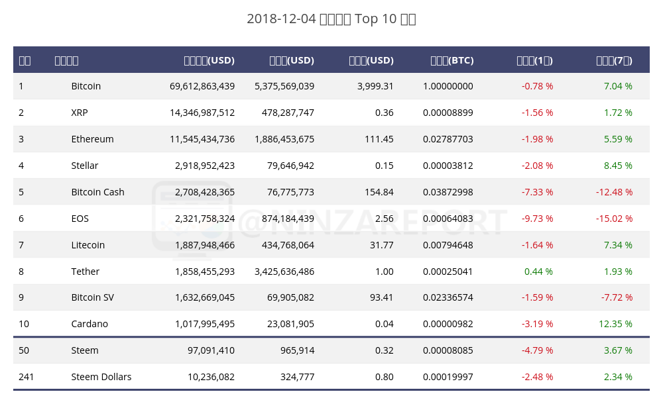Click Ethereum volume 1,886,453,675
The width and height of the screenshot is (663, 404).
click(284, 139)
